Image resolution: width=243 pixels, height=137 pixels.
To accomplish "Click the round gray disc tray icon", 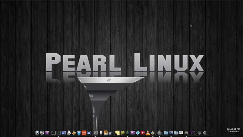I will click(199, 133).
